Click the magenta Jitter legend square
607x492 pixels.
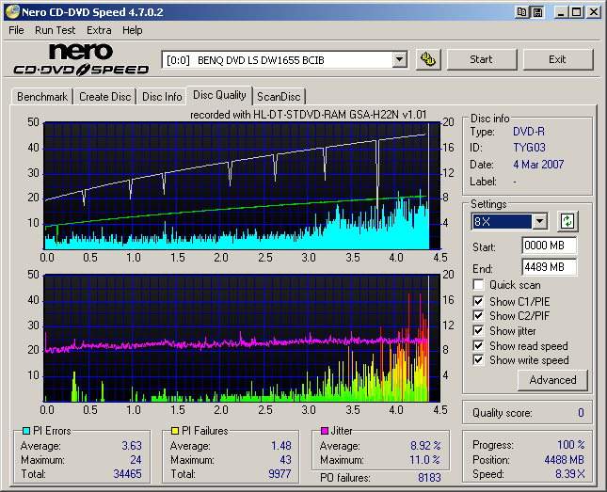click(x=325, y=431)
